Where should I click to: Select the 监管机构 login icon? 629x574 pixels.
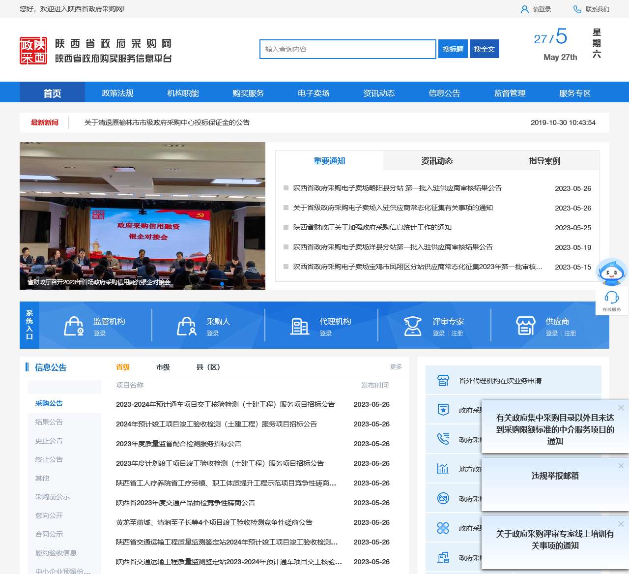[74, 325]
